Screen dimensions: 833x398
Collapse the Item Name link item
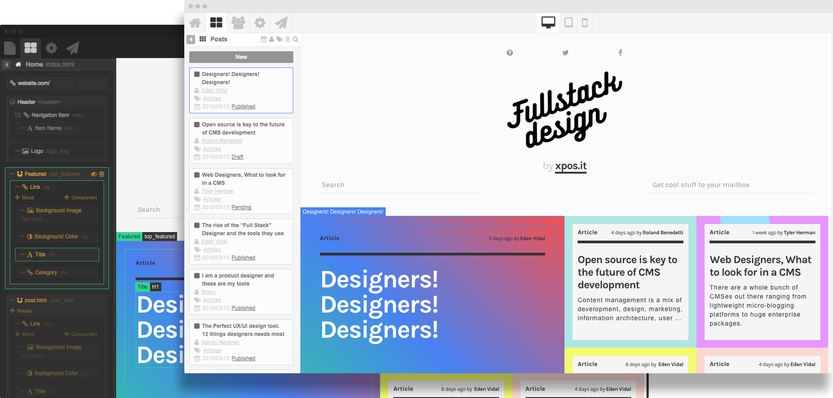click(22, 128)
